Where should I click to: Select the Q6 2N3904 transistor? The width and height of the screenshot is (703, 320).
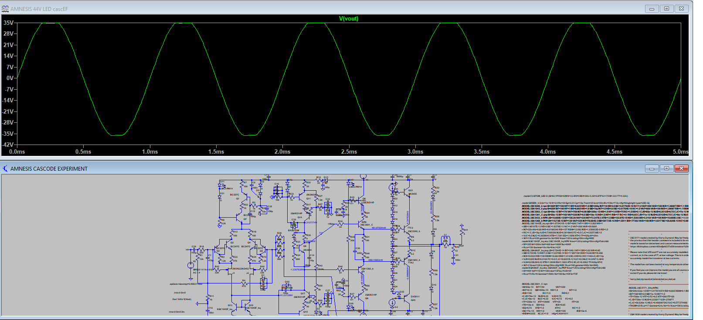click(x=302, y=248)
